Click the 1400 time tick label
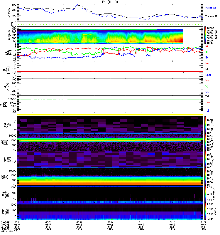This screenshot has width=220, height=235. 203,229
